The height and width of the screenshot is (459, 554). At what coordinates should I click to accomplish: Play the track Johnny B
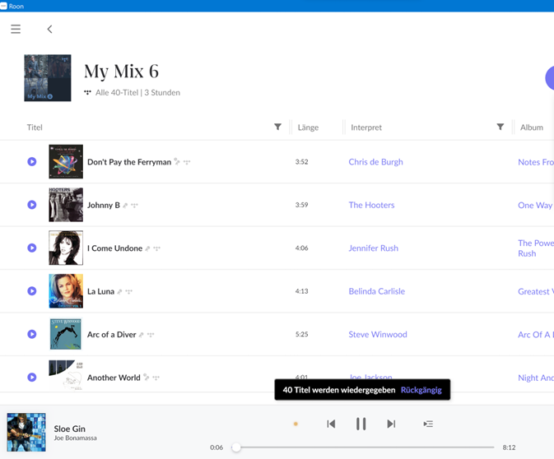(32, 205)
